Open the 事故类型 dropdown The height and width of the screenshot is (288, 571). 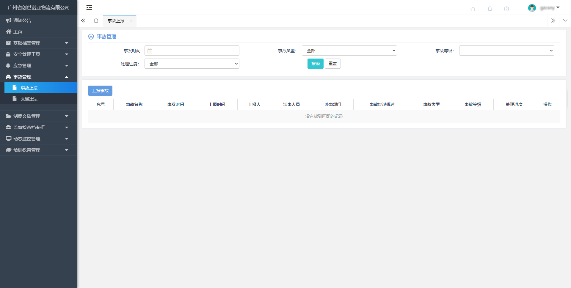(349, 51)
